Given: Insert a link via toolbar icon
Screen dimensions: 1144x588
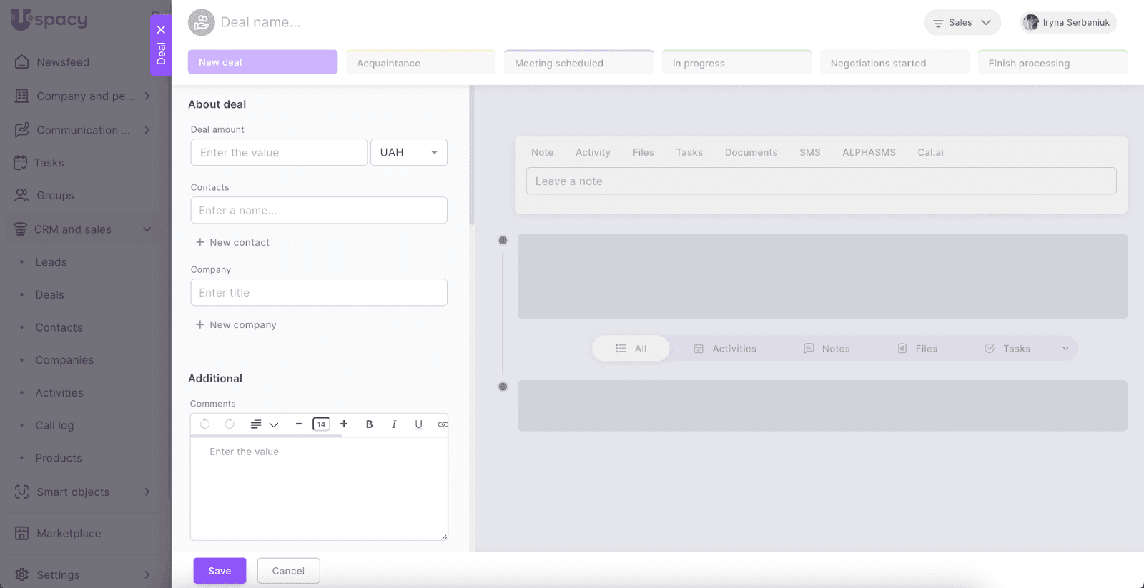Looking at the screenshot, I should pyautogui.click(x=443, y=424).
